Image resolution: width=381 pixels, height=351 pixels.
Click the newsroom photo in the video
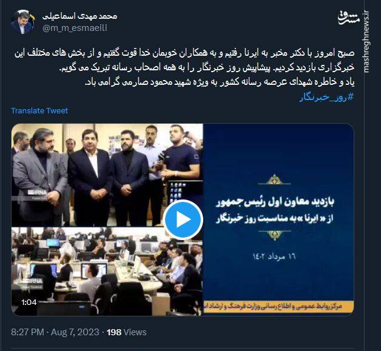[107, 272]
